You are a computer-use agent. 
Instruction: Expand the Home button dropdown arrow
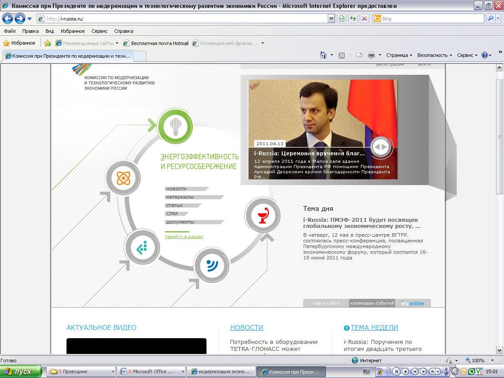pos(332,55)
